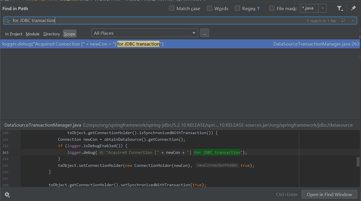Switch to Directory tab
This screenshot has width=361, height=201.
point(52,34)
